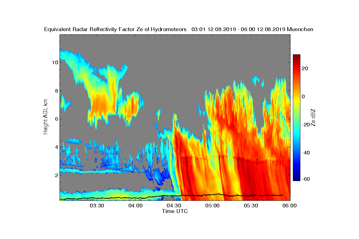Image resolution: width=359 pixels, height=239 pixels.
Task: Click the 05:00 time axis label
Action: (212, 206)
